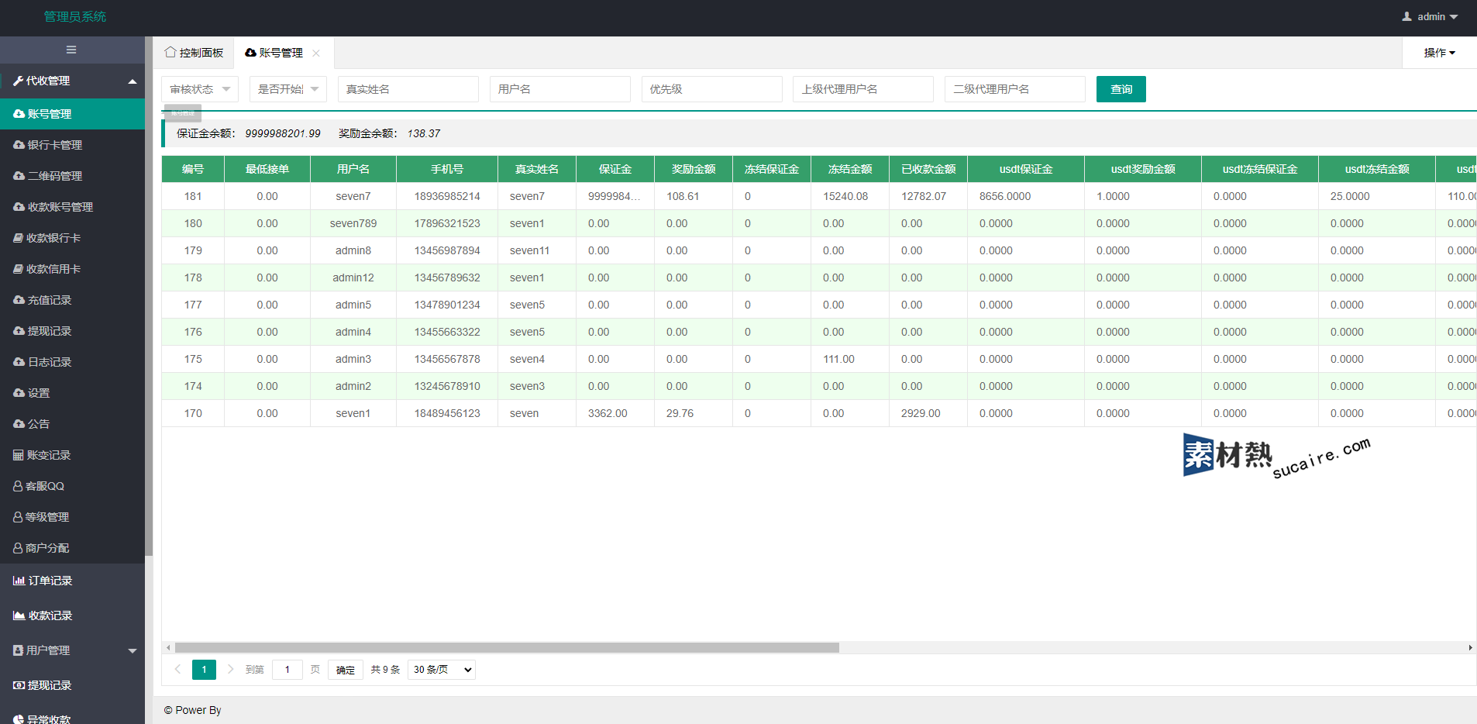Click the 用户名 input field
The width and height of the screenshot is (1477, 724).
pos(560,89)
